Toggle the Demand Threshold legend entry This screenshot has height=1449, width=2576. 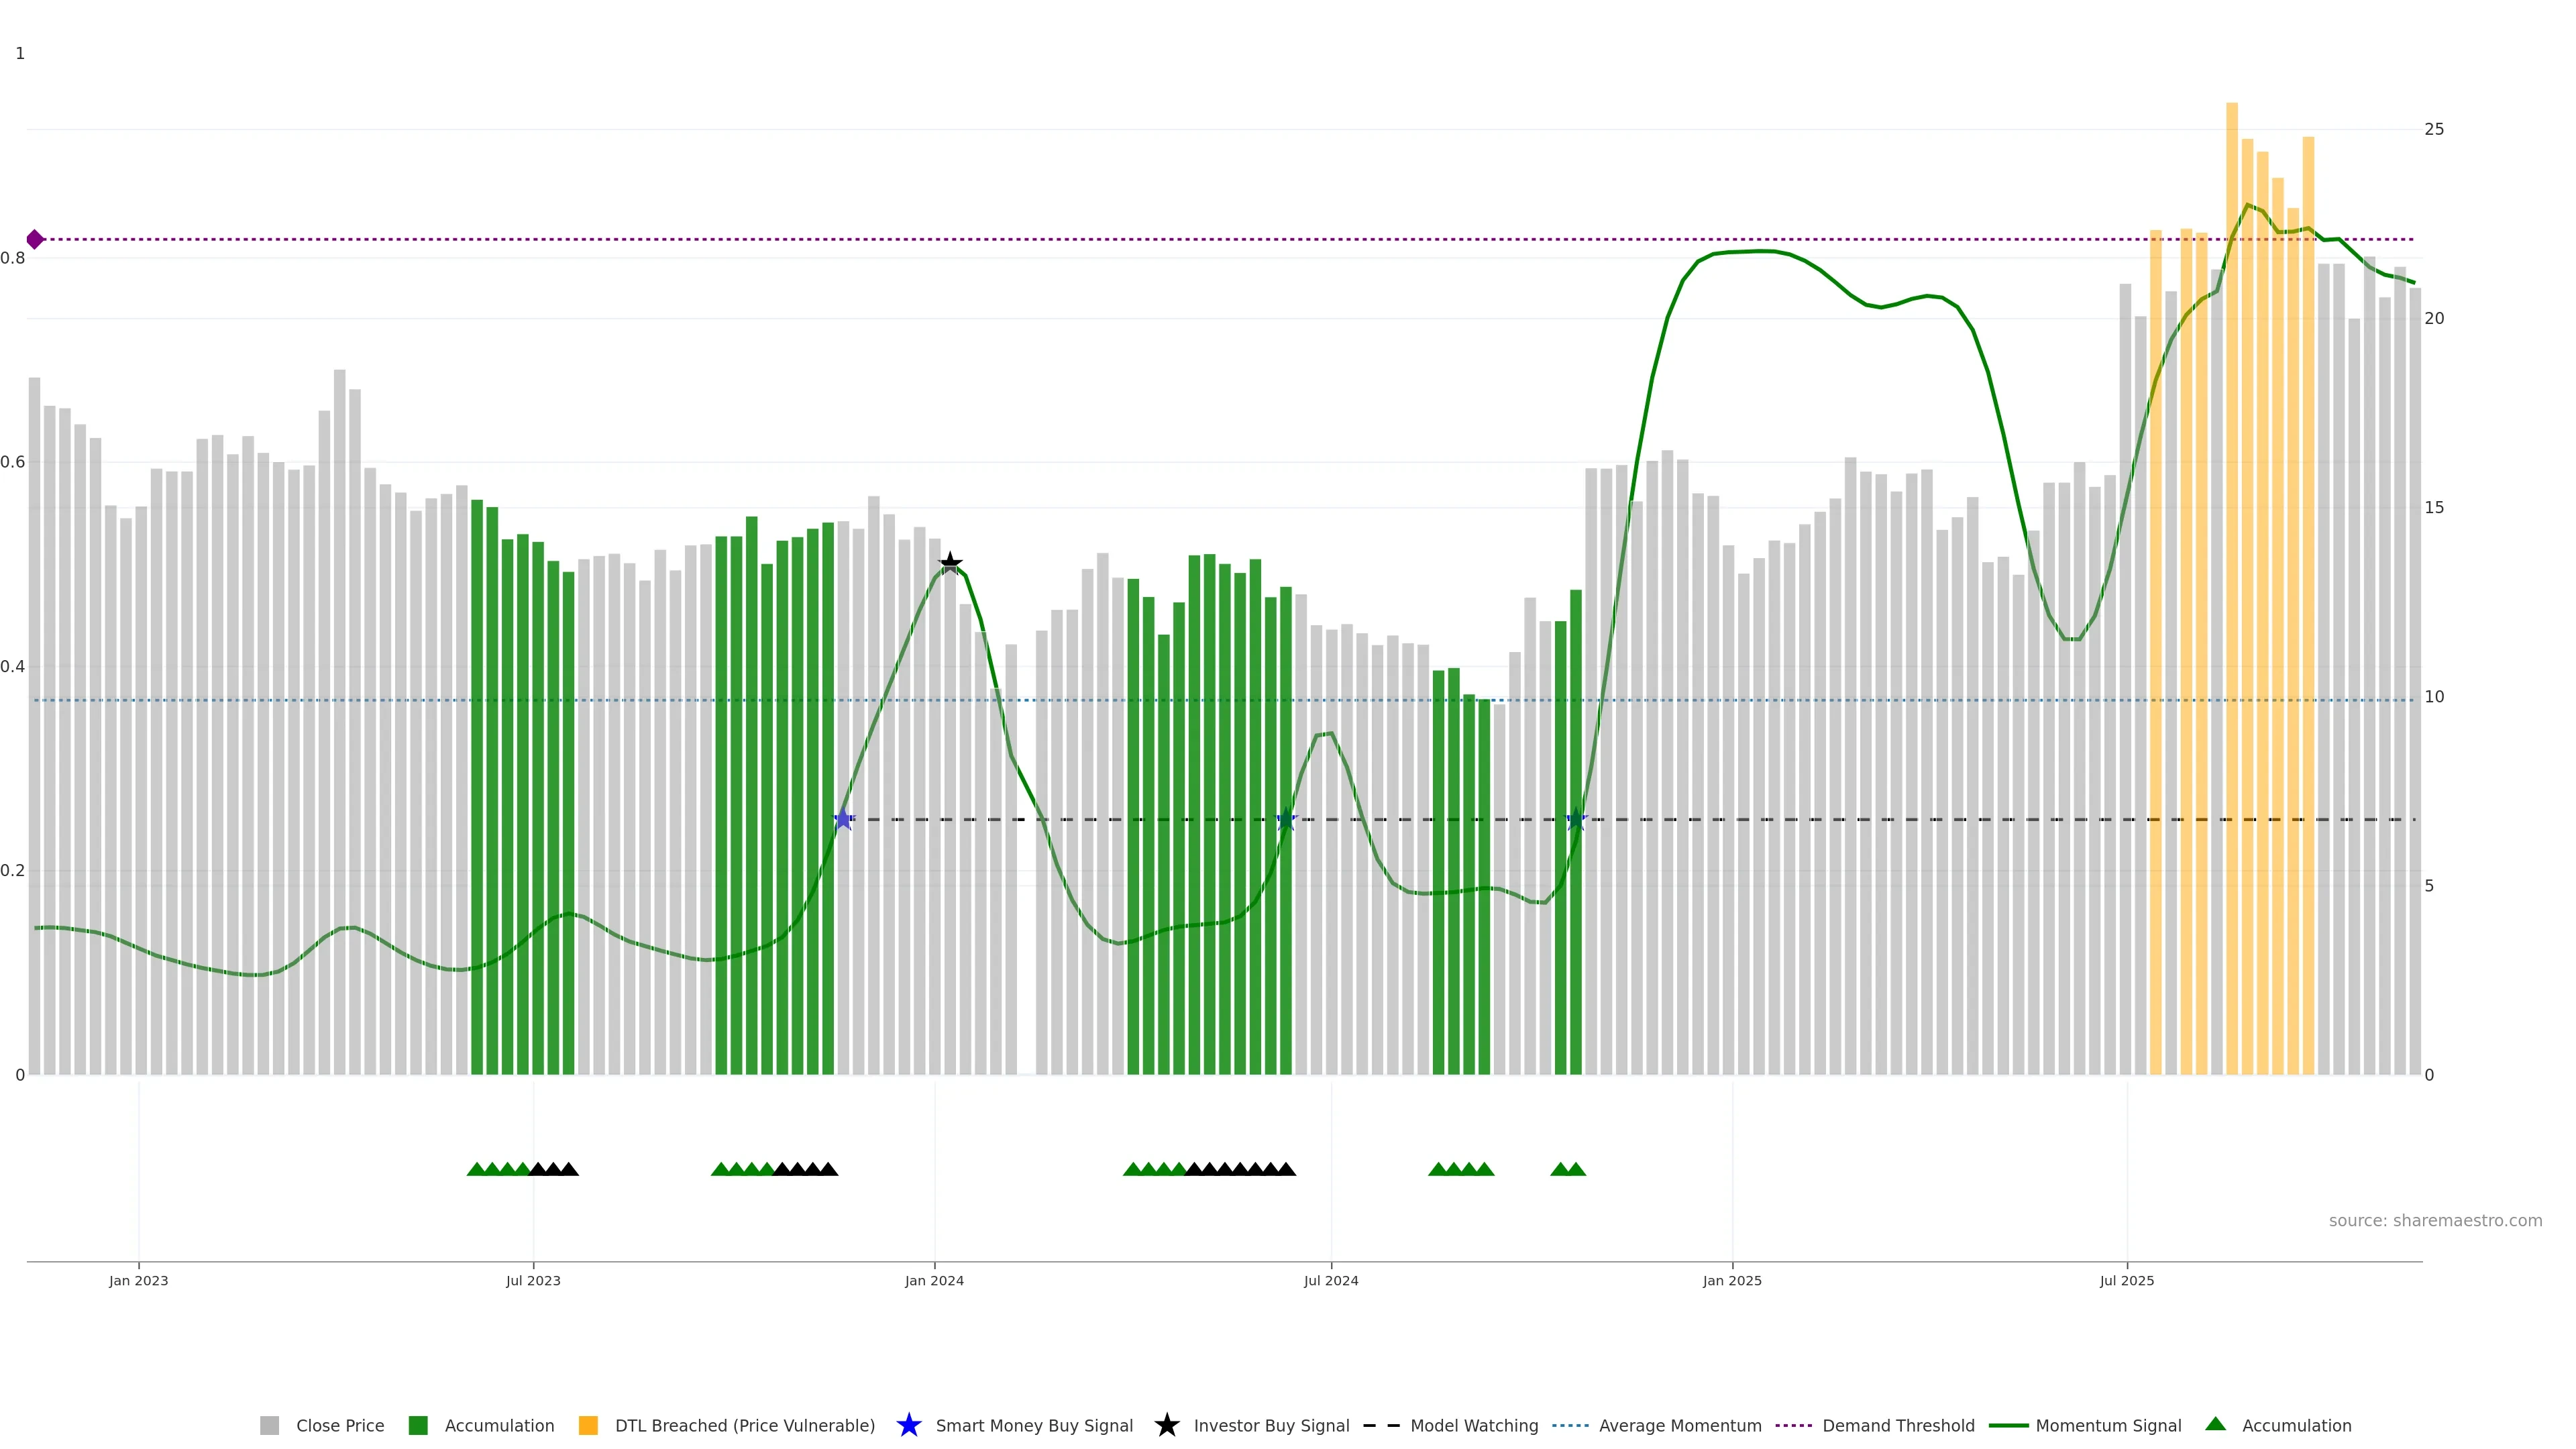[x=1898, y=1426]
